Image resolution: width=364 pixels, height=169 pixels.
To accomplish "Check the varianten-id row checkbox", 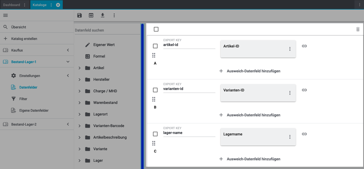I will point(155,90).
